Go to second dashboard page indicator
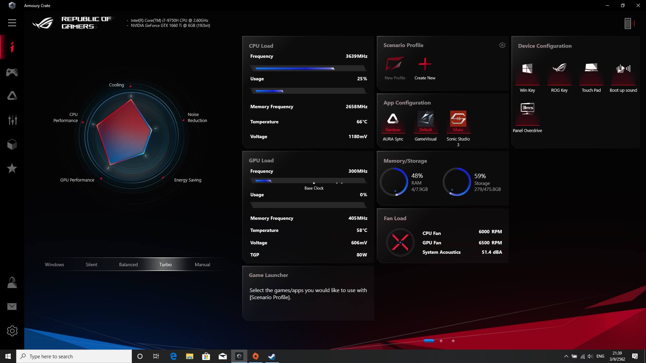Image resolution: width=646 pixels, height=363 pixels. (441, 341)
